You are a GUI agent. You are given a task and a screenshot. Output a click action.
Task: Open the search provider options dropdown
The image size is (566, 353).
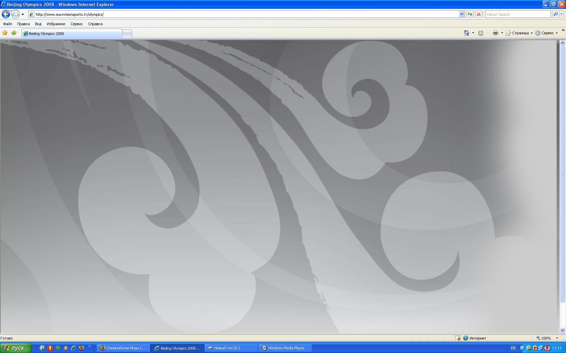click(561, 14)
